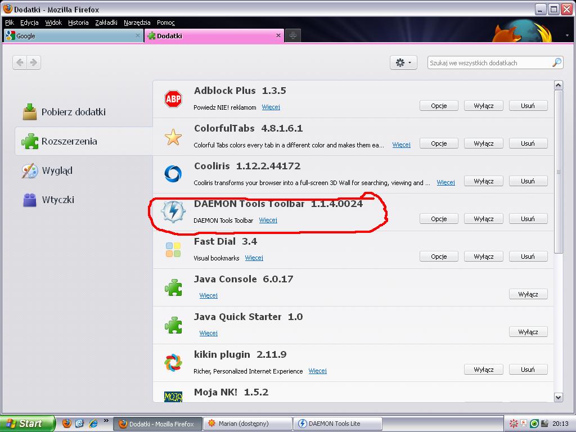
Task: Click the green circular system tray icon
Action: (x=534, y=423)
